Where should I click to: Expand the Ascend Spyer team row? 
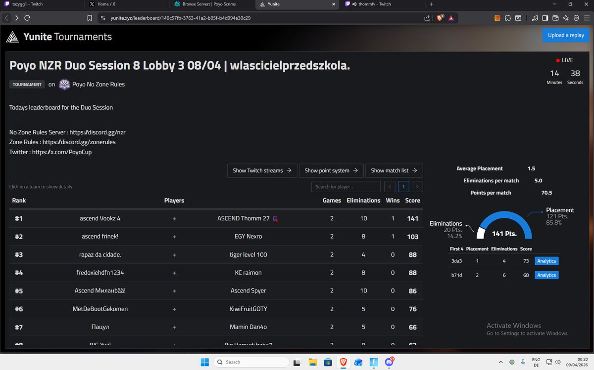click(x=216, y=291)
